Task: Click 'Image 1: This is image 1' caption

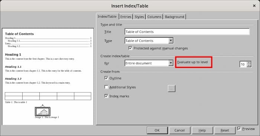Action: click(47, 117)
